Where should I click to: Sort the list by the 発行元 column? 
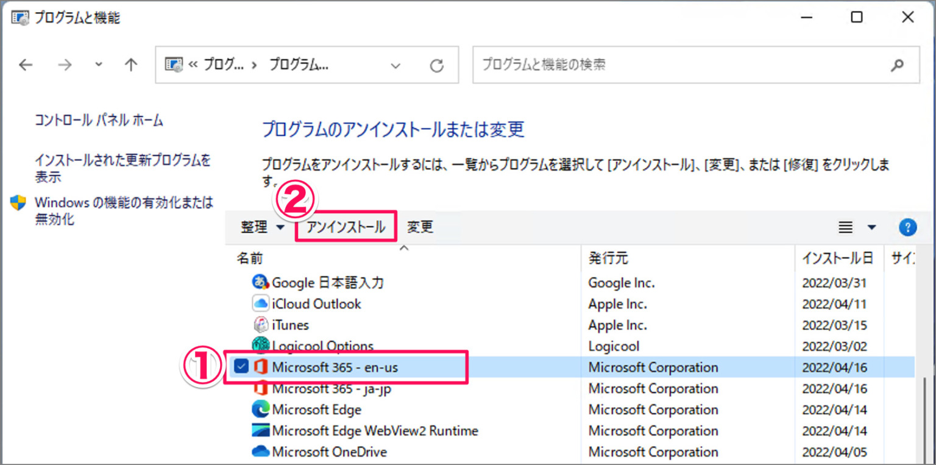pyautogui.click(x=608, y=258)
